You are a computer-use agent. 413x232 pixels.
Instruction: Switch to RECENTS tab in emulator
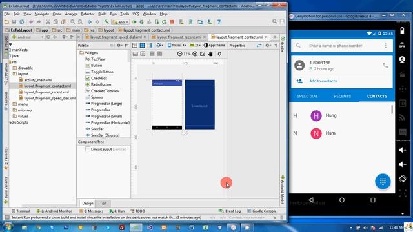coord(343,96)
